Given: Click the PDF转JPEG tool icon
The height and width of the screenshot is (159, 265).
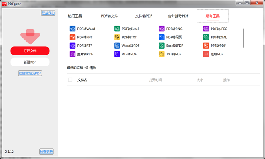Looking at the screenshot, I should coord(206,29).
